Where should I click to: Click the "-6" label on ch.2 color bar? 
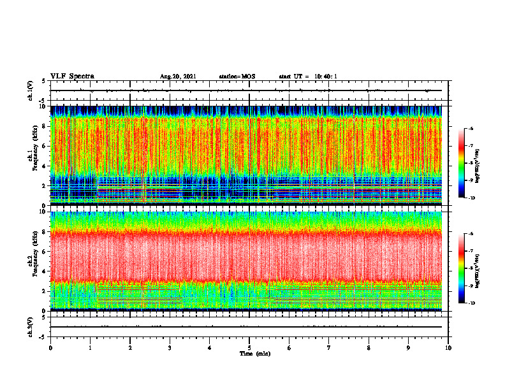(x=471, y=234)
